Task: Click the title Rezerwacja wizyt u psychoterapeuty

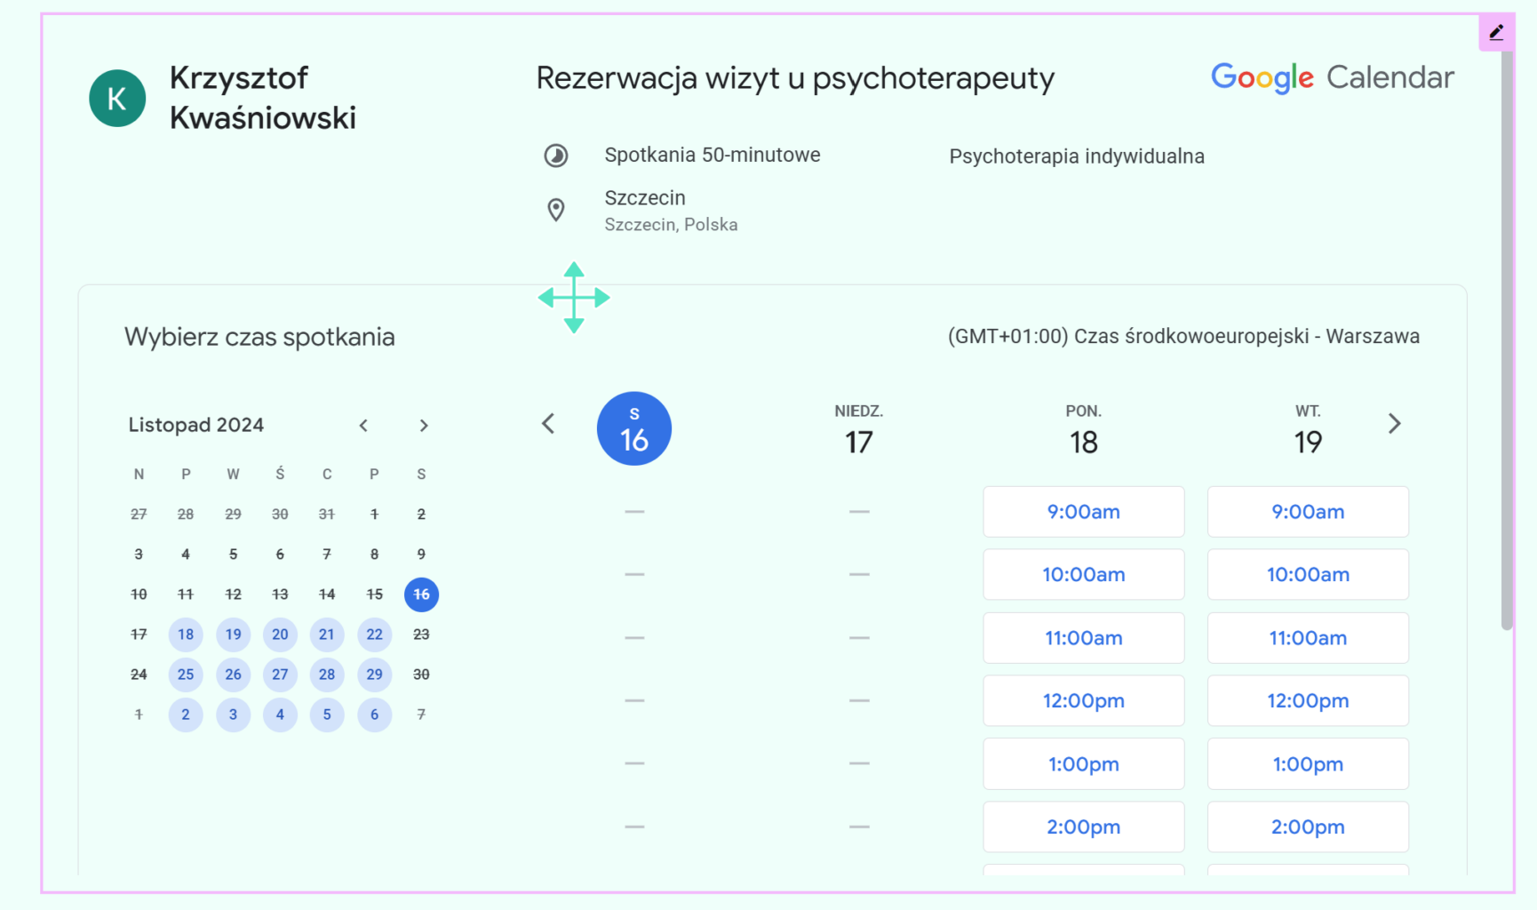Action: [795, 79]
